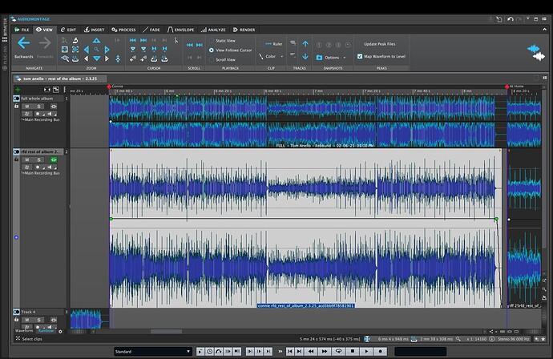This screenshot has height=359, width=553.
Task: Click the share icon beside the horizontal scrollbar
Action: coord(491,332)
